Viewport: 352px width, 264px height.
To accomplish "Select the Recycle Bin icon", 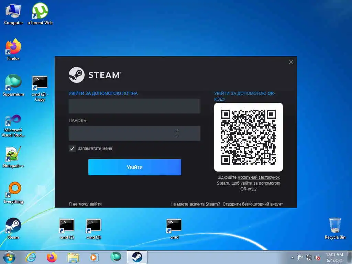I will point(335,228).
